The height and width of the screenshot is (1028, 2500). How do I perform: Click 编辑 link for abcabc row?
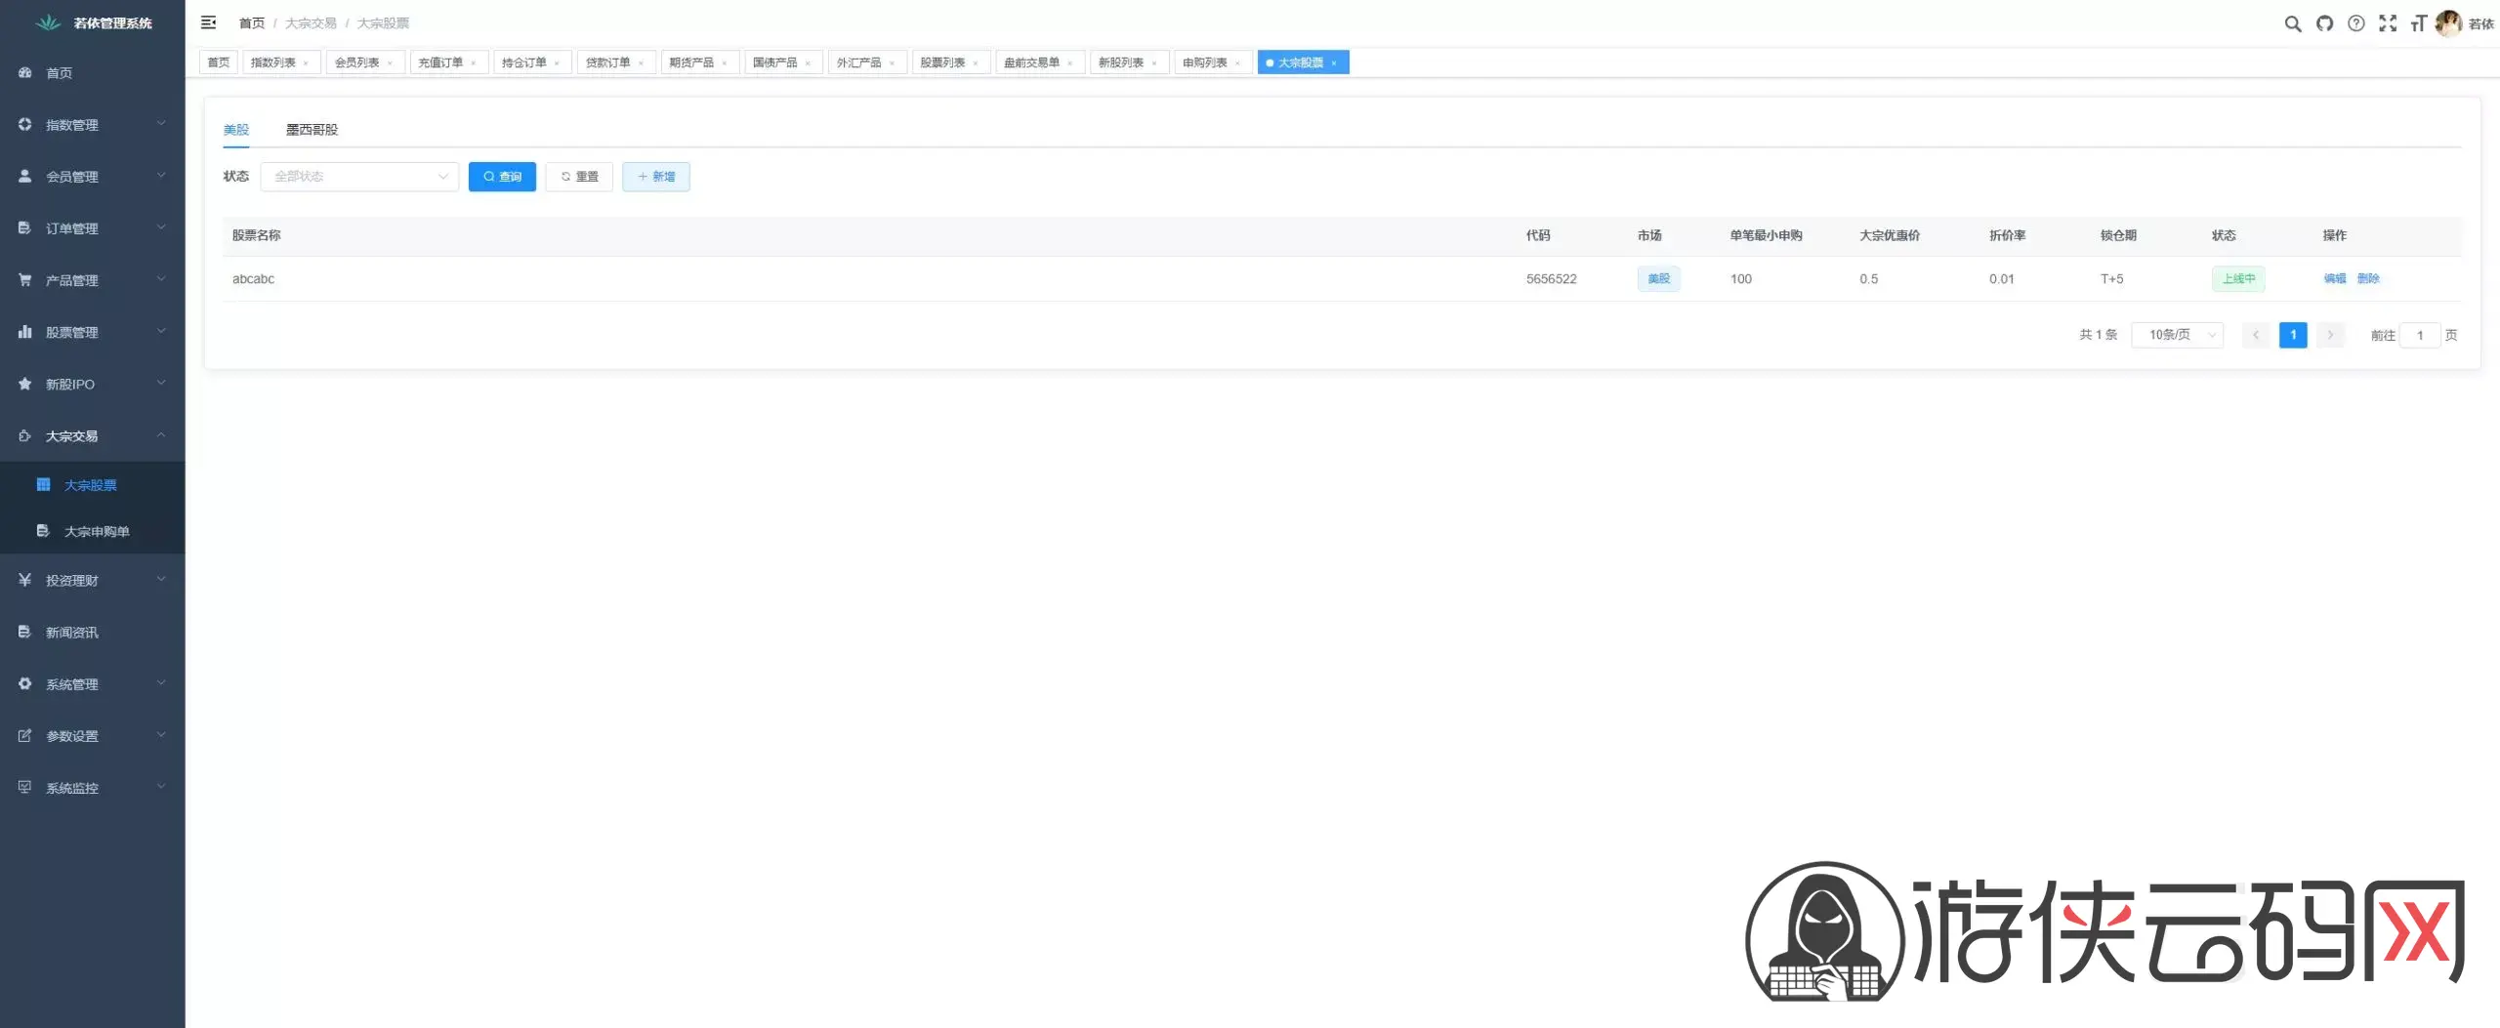click(x=2334, y=279)
